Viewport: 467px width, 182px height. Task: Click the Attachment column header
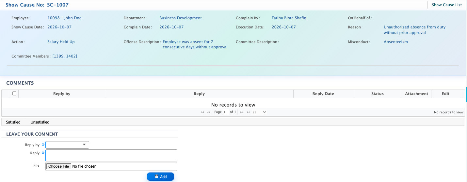click(416, 94)
